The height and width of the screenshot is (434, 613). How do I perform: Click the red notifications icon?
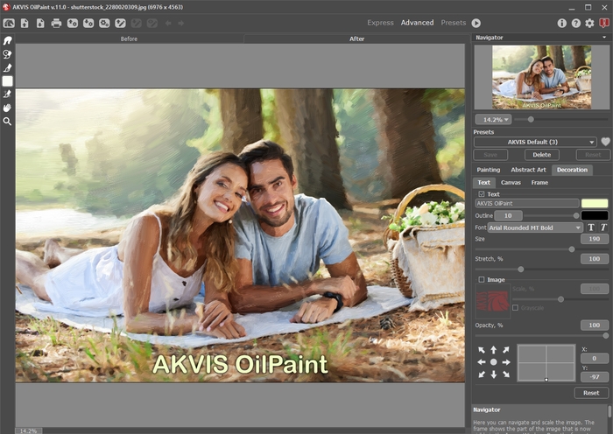pos(604,23)
